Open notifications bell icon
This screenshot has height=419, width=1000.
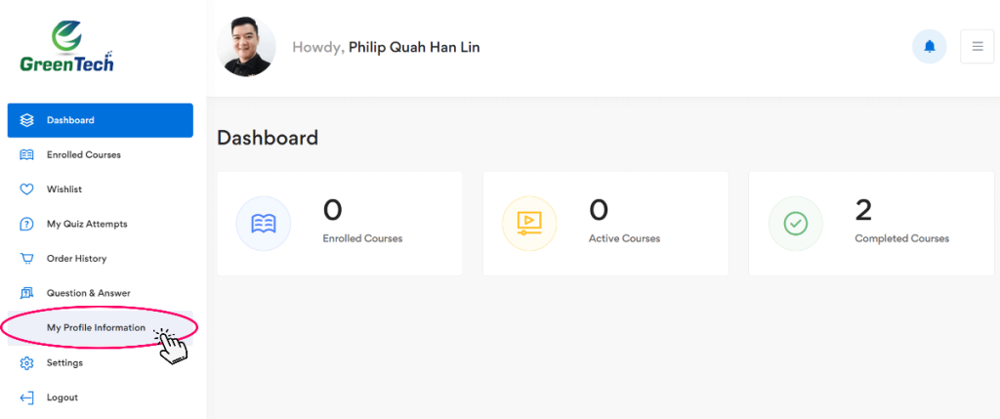pyautogui.click(x=929, y=46)
